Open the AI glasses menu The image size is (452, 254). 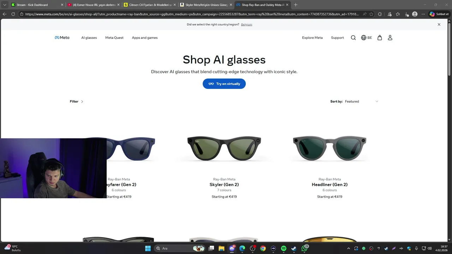(x=89, y=38)
